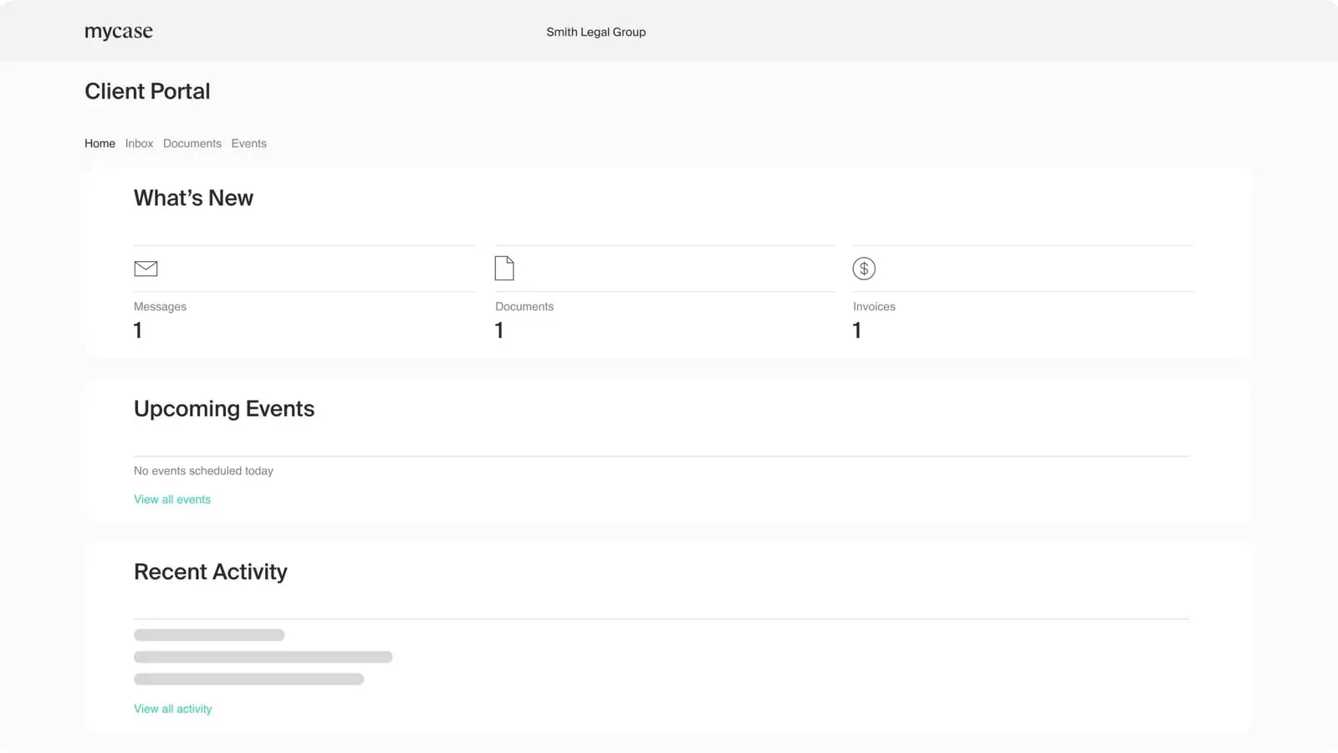Click the What's New heading

click(x=193, y=198)
